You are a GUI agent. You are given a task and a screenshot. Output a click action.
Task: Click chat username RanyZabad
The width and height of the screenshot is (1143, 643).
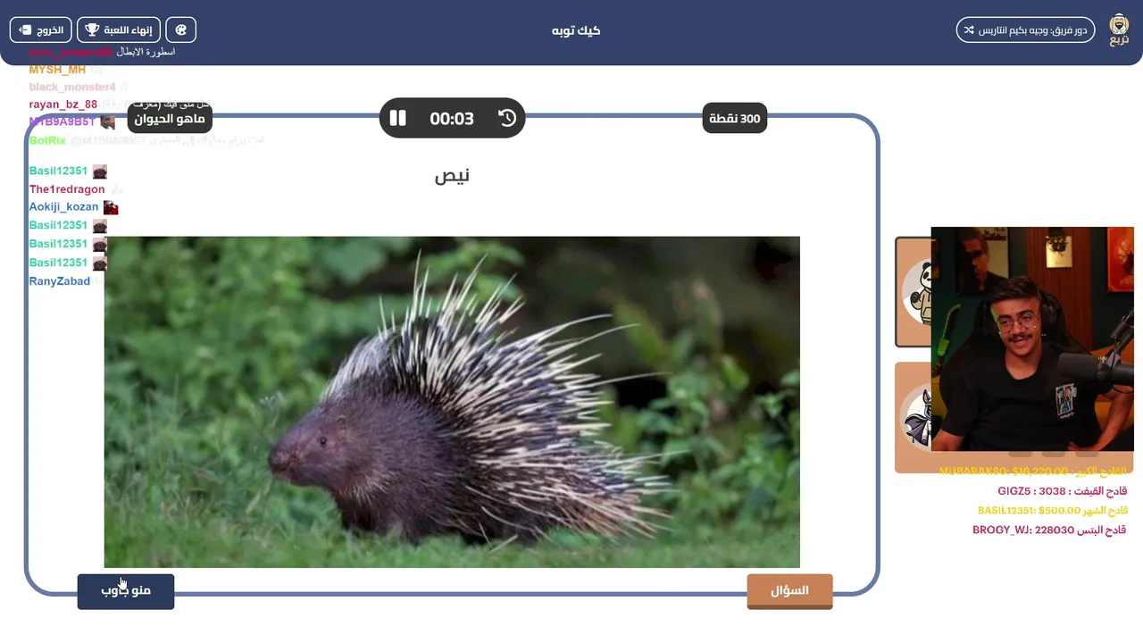click(60, 281)
